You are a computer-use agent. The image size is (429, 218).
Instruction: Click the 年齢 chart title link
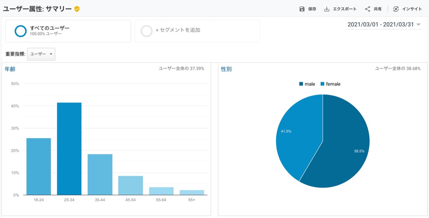10,69
